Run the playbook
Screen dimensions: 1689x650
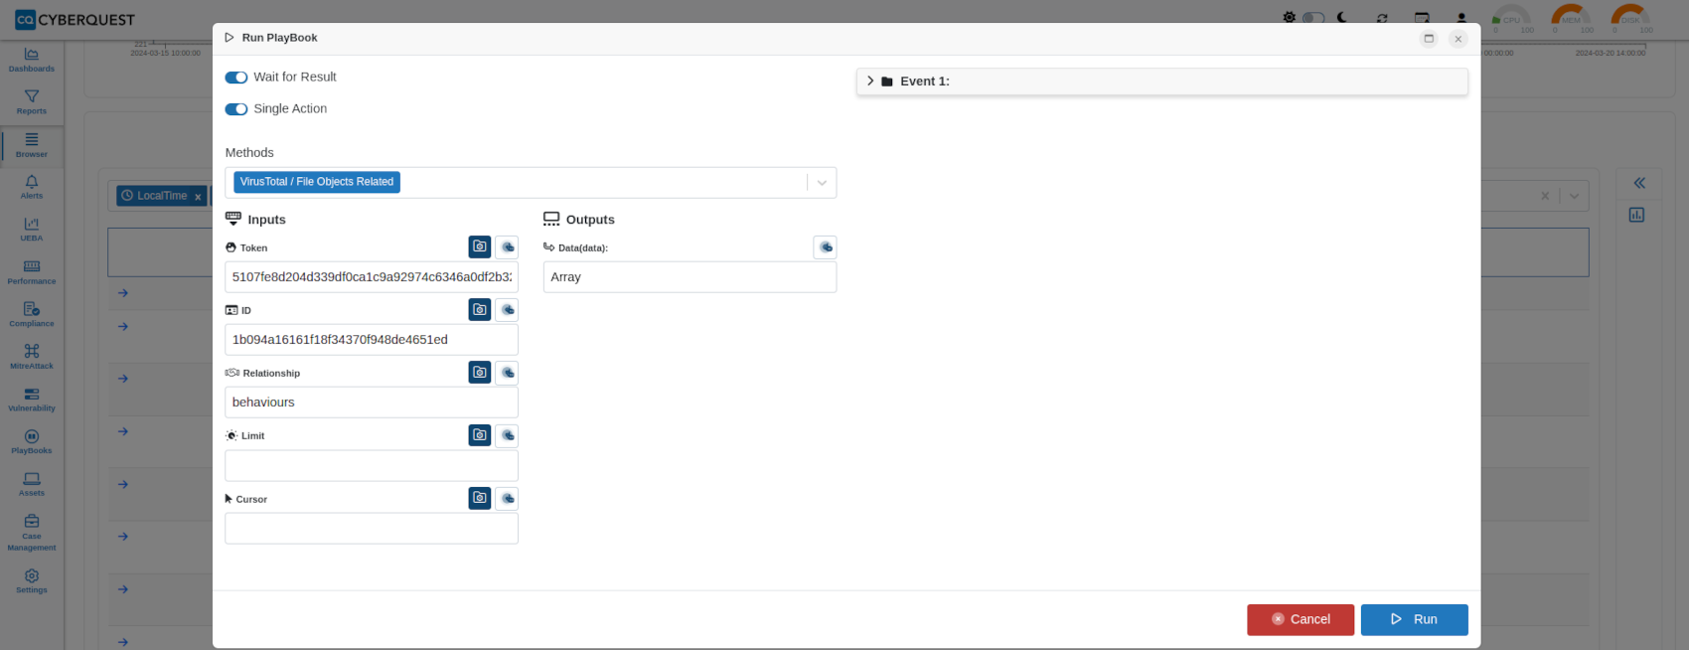1414,619
